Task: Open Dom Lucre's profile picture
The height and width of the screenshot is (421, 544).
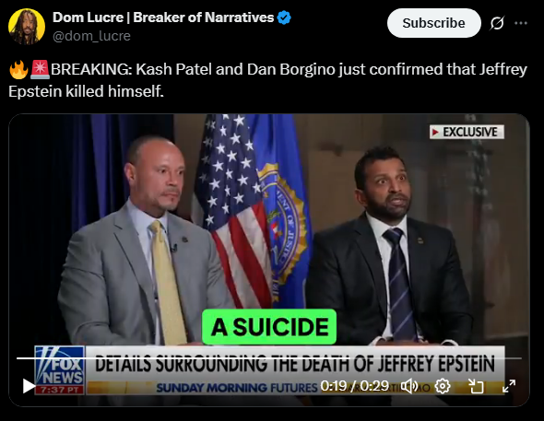Action: [27, 27]
